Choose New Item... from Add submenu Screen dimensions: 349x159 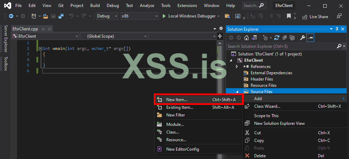pos(198,100)
